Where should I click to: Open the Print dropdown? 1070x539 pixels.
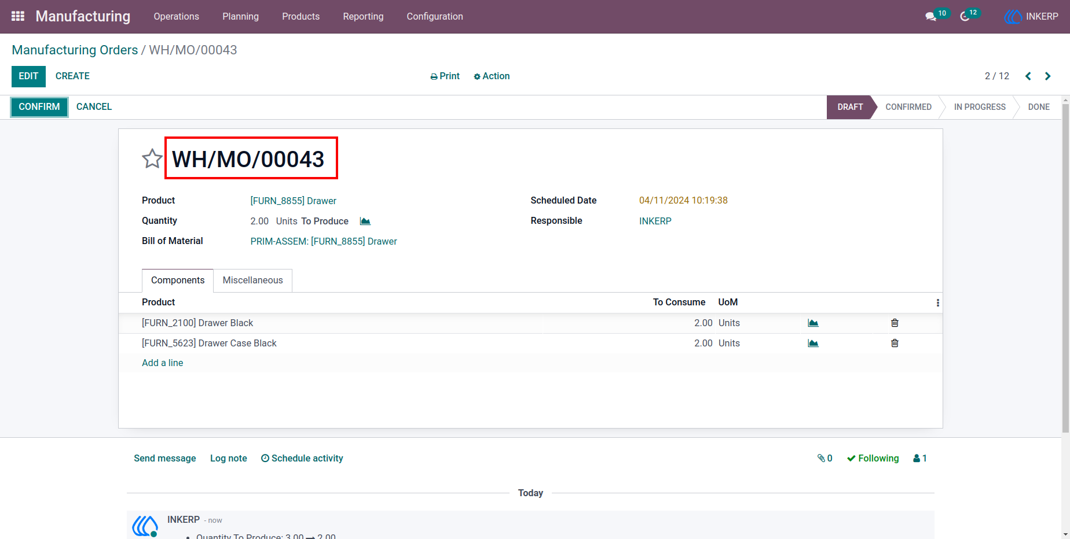(445, 76)
